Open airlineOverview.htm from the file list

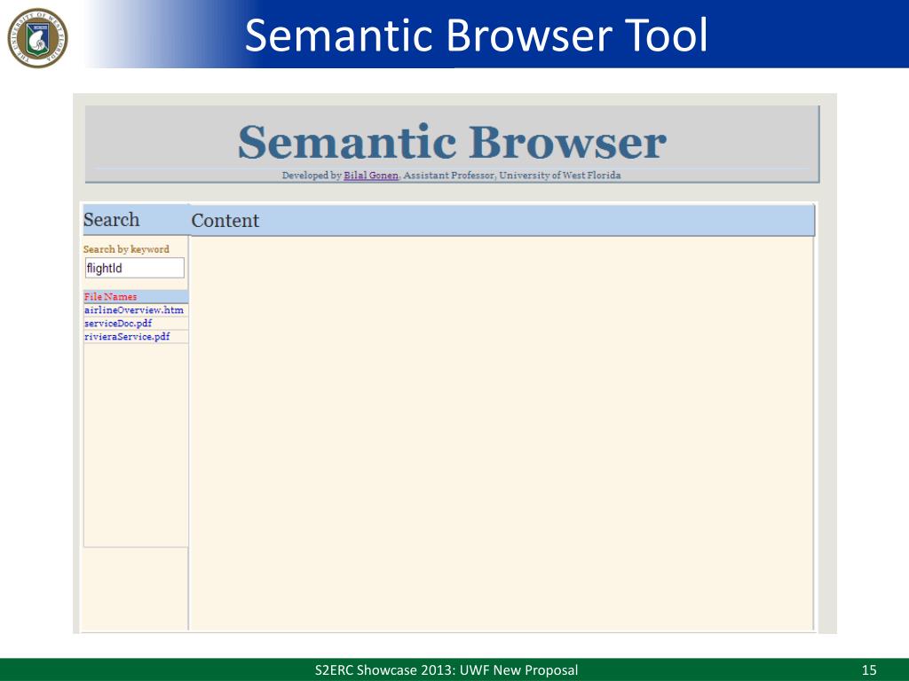tap(134, 310)
